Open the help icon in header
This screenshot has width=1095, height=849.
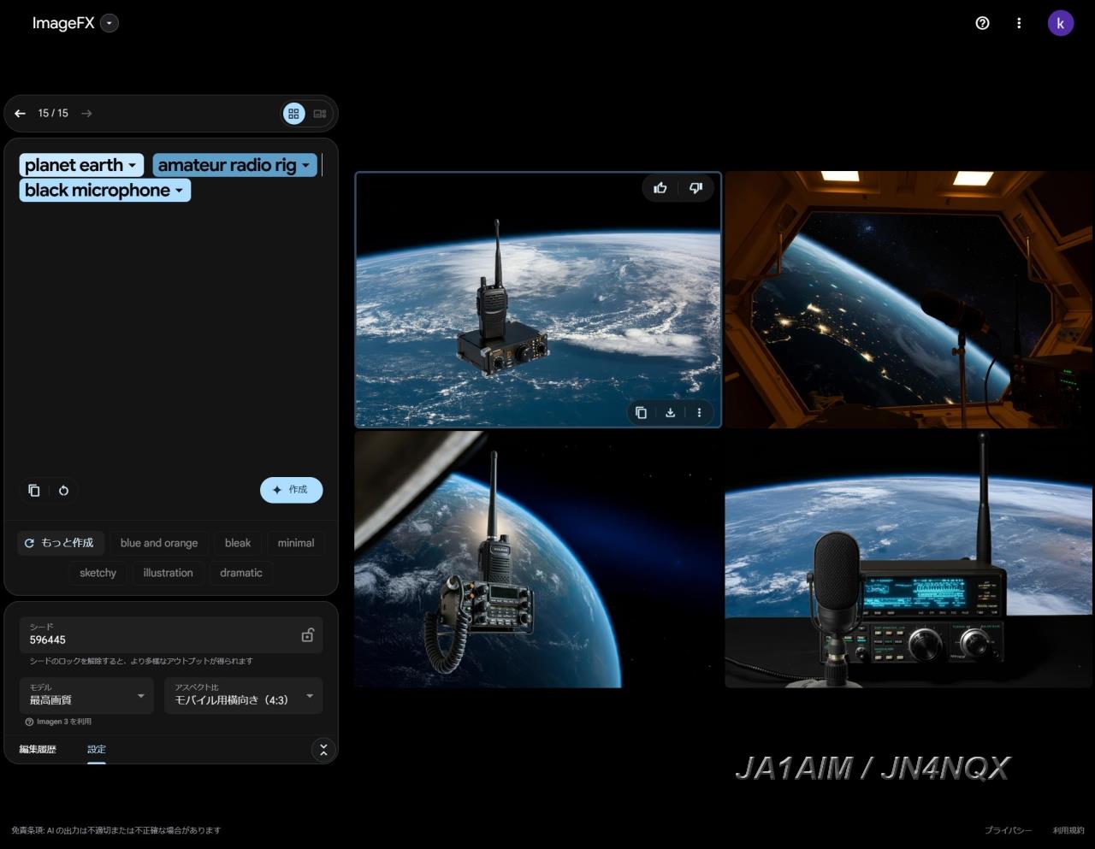click(x=982, y=23)
